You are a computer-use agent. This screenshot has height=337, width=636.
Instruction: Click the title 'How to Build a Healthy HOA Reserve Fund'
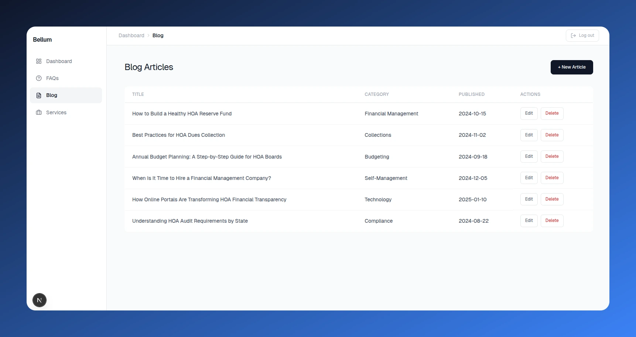pos(182,114)
